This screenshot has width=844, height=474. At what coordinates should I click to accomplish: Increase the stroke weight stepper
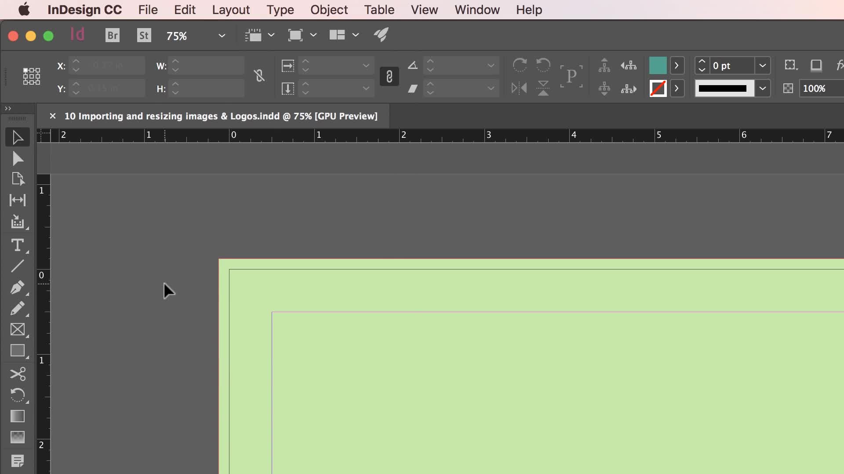(702, 61)
